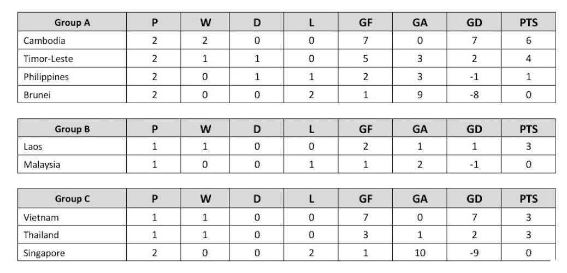Select the Philippines team cell
The image size is (567, 273).
click(x=46, y=77)
